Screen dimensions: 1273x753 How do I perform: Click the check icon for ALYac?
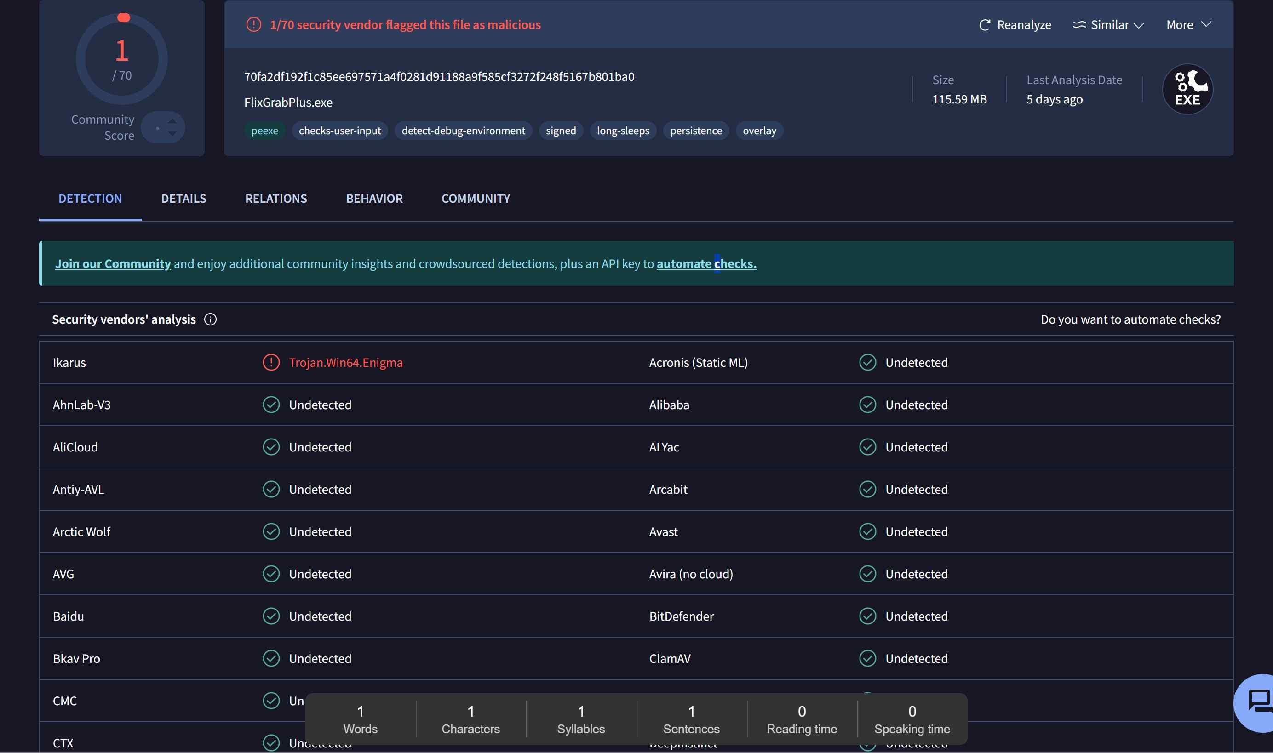[867, 447]
